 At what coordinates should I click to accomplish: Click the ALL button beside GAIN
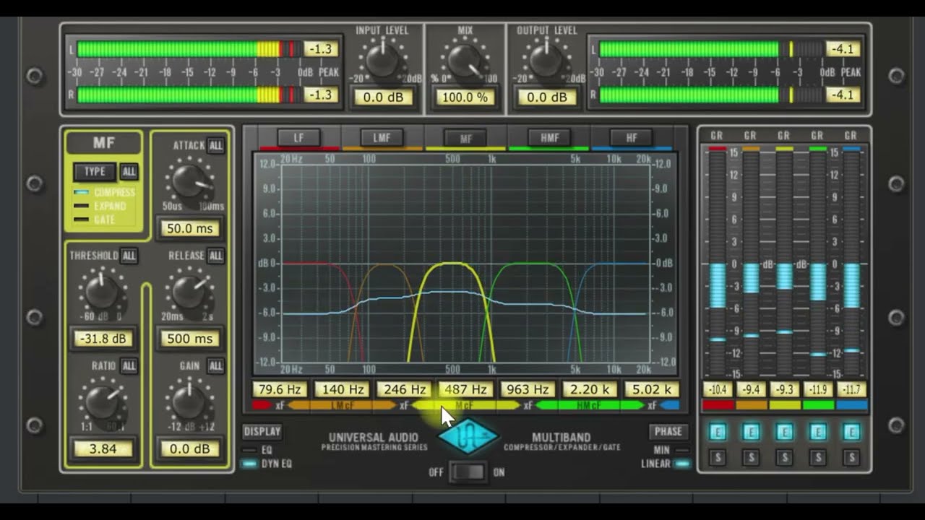pos(215,366)
